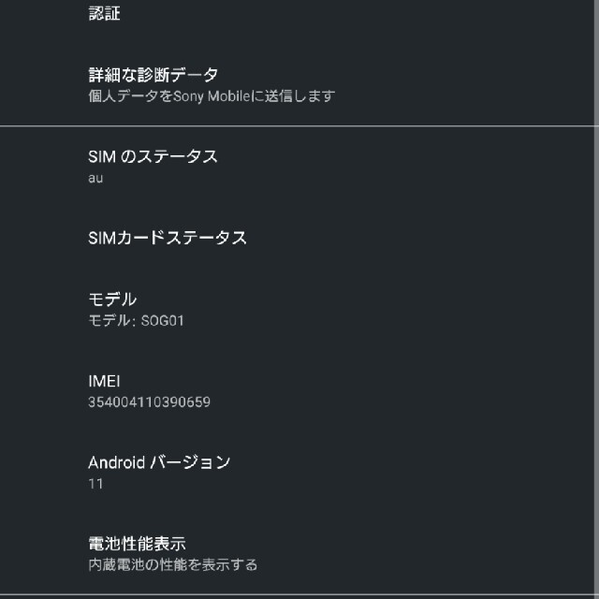Tap the words Sony Mobile in the diagnostics description
The image size is (599, 599).
click(212, 96)
